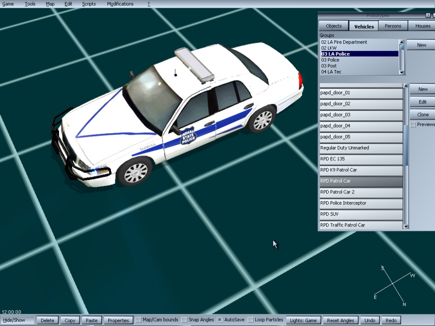Enable the Map/Cam bounds checkbox
The image size is (435, 326).
pos(138,320)
